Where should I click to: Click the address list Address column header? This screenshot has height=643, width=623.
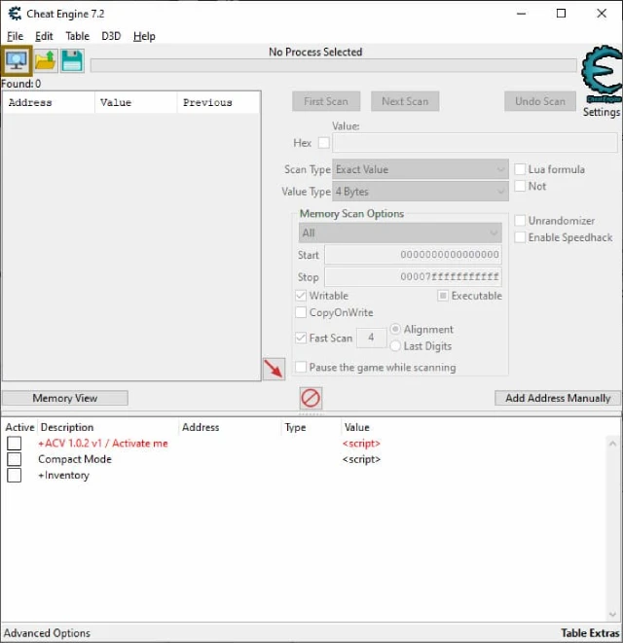[231, 427]
